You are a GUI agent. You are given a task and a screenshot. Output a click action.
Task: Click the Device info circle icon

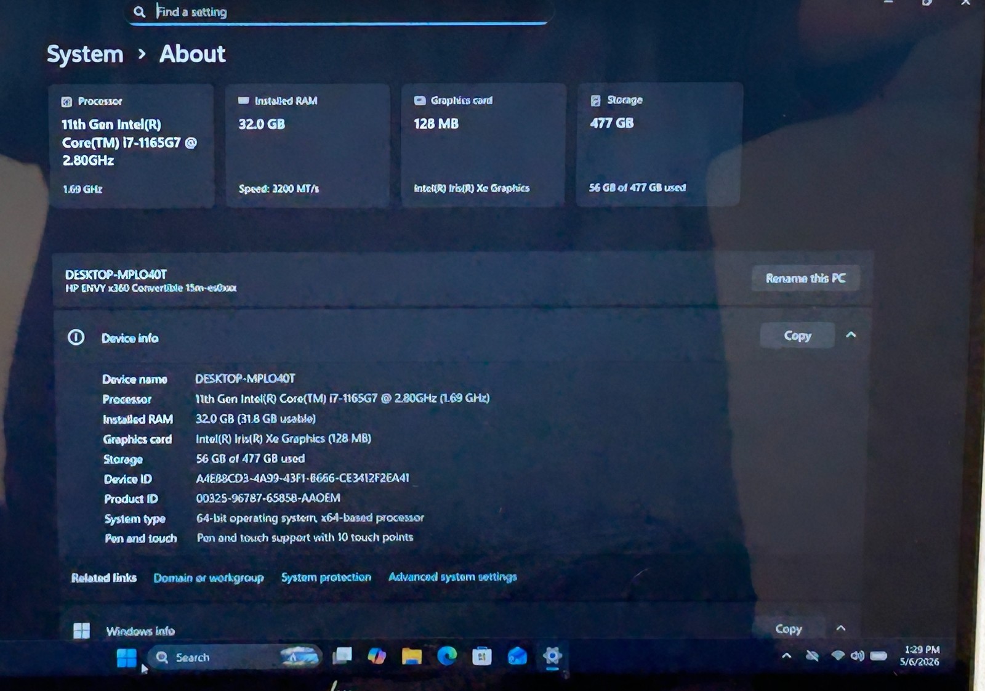point(76,337)
